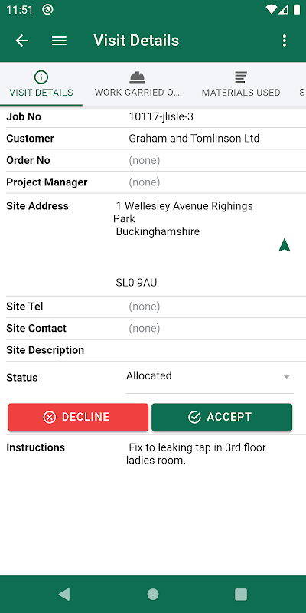The height and width of the screenshot is (613, 306).
Task: Tap the Instructions text about leaking tap
Action: tap(197, 454)
